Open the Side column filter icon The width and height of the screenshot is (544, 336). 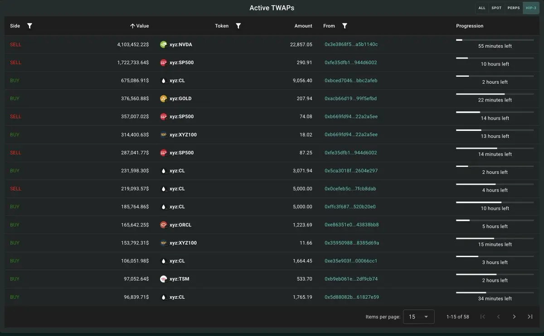tap(29, 26)
